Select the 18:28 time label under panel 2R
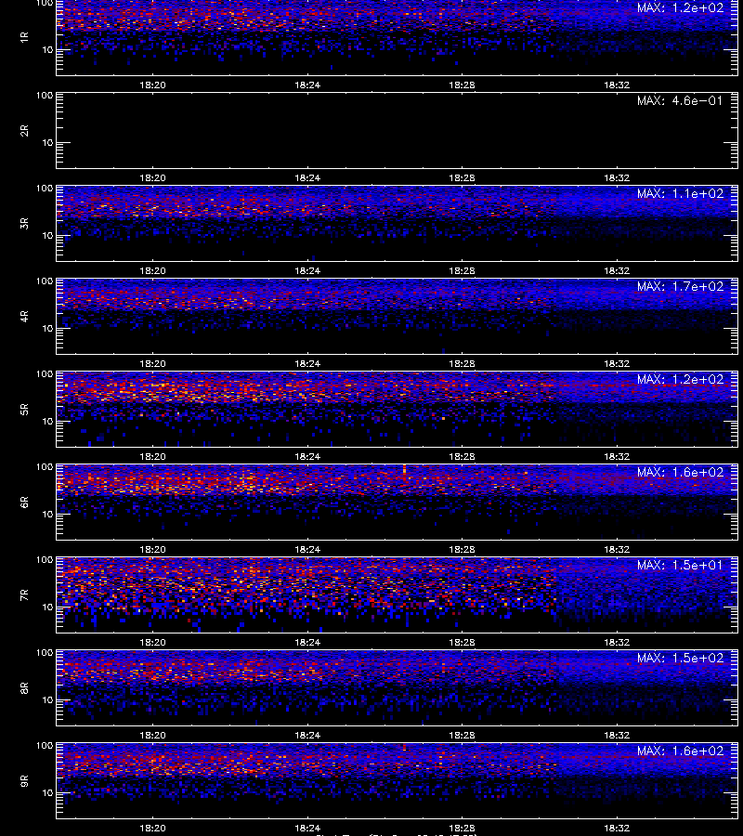The image size is (743, 836). pyautogui.click(x=462, y=177)
